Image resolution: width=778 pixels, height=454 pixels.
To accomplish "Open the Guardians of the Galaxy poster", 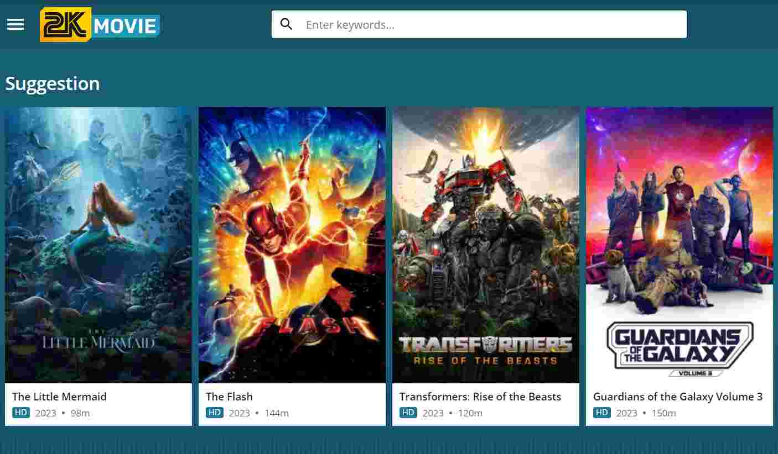I will pyautogui.click(x=680, y=245).
